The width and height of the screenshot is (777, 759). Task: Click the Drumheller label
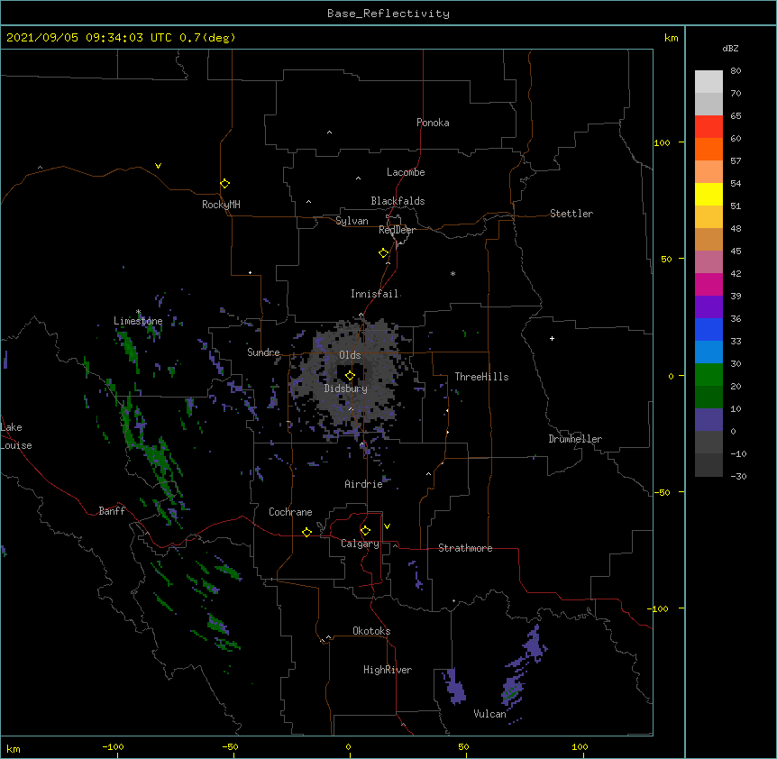point(575,439)
